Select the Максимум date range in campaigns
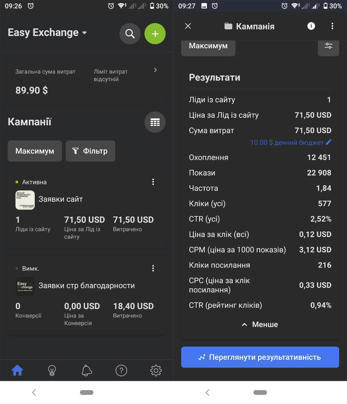Screen dimensions: 347x404 (35, 151)
